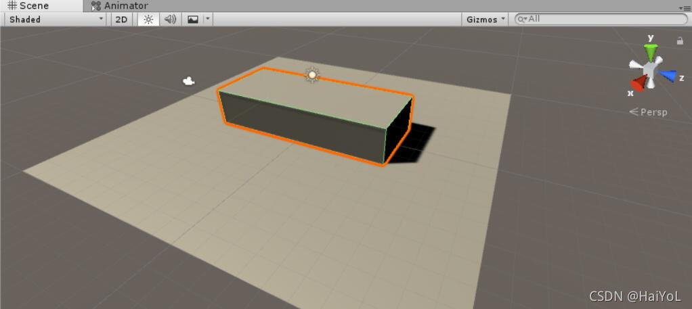Switch to the Animator tab
Viewport: 692px width, 309px height.
(x=119, y=5)
